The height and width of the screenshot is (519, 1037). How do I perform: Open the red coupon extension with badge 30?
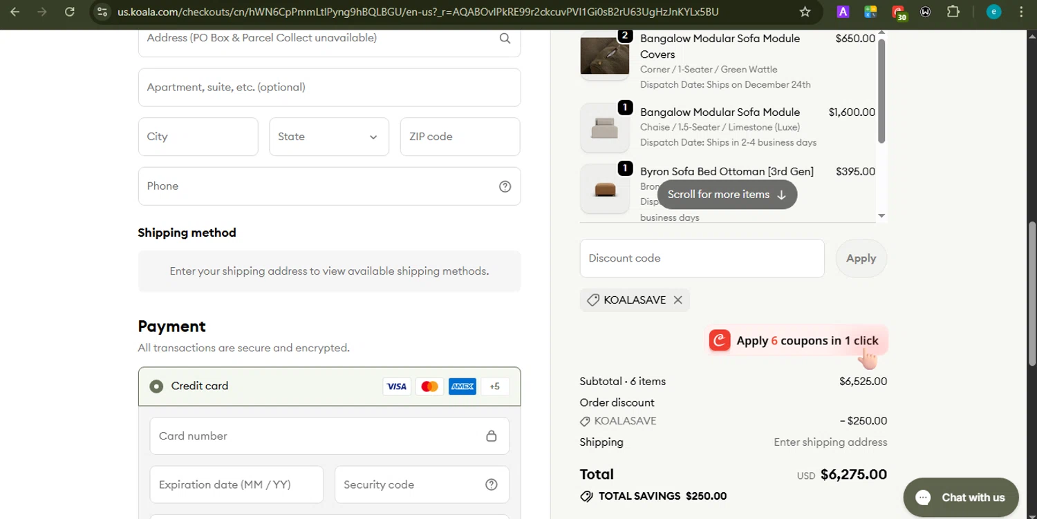(x=899, y=12)
